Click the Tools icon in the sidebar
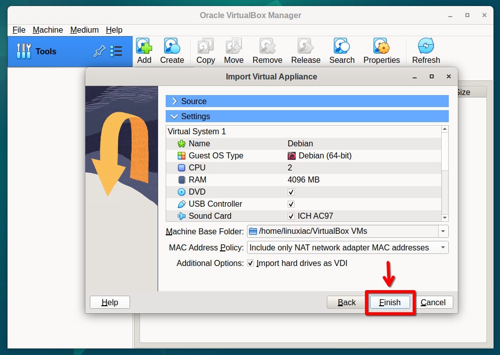The image size is (500, 355). [x=24, y=51]
